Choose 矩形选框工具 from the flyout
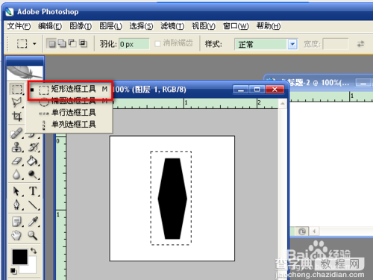The width and height of the screenshot is (373, 280). click(70, 89)
